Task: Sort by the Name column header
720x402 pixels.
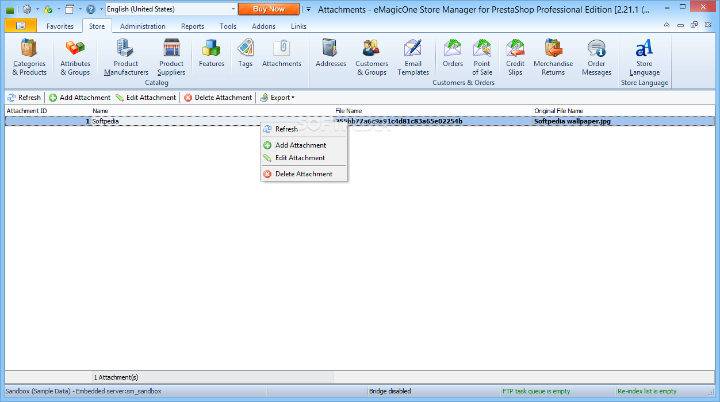Action: pos(213,111)
